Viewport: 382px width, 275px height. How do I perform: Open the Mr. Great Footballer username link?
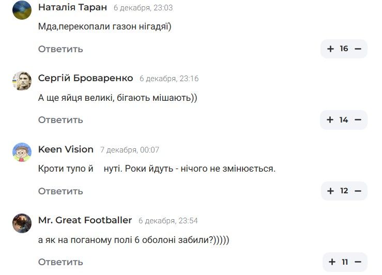[x=85, y=220]
